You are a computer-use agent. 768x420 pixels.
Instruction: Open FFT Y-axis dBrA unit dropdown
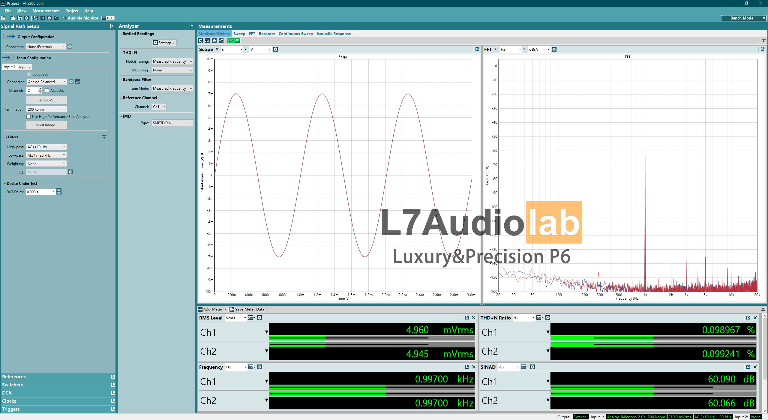point(539,49)
